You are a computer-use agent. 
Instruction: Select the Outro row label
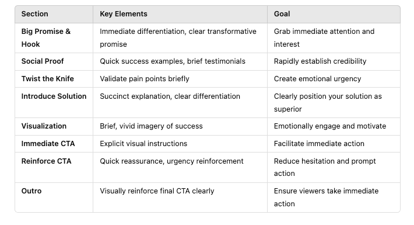[x=31, y=191]
